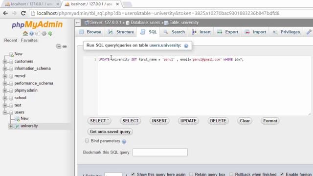This screenshot has height=176, width=313.
Task: Click the SELECT * button
Action: (99, 121)
